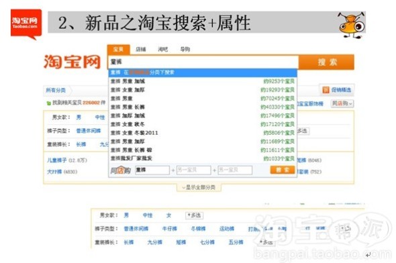Click the small orange 搜索 button in 同店购

click(x=283, y=170)
